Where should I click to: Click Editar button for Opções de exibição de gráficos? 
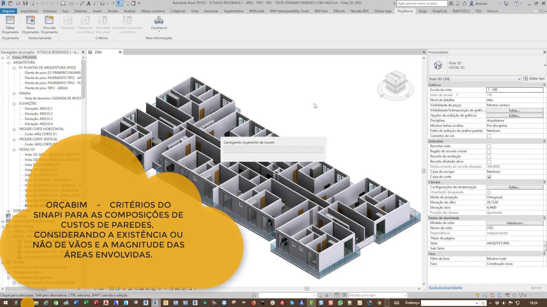[515, 116]
